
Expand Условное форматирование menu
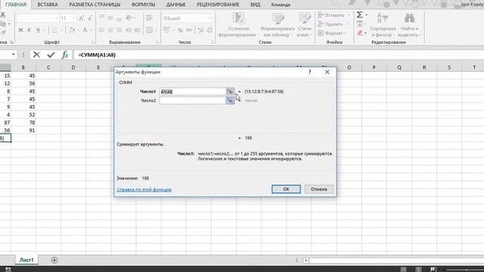coord(238,25)
